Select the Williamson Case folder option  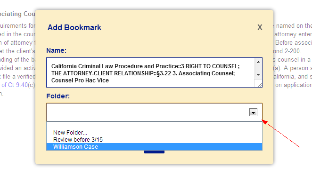click(x=154, y=147)
